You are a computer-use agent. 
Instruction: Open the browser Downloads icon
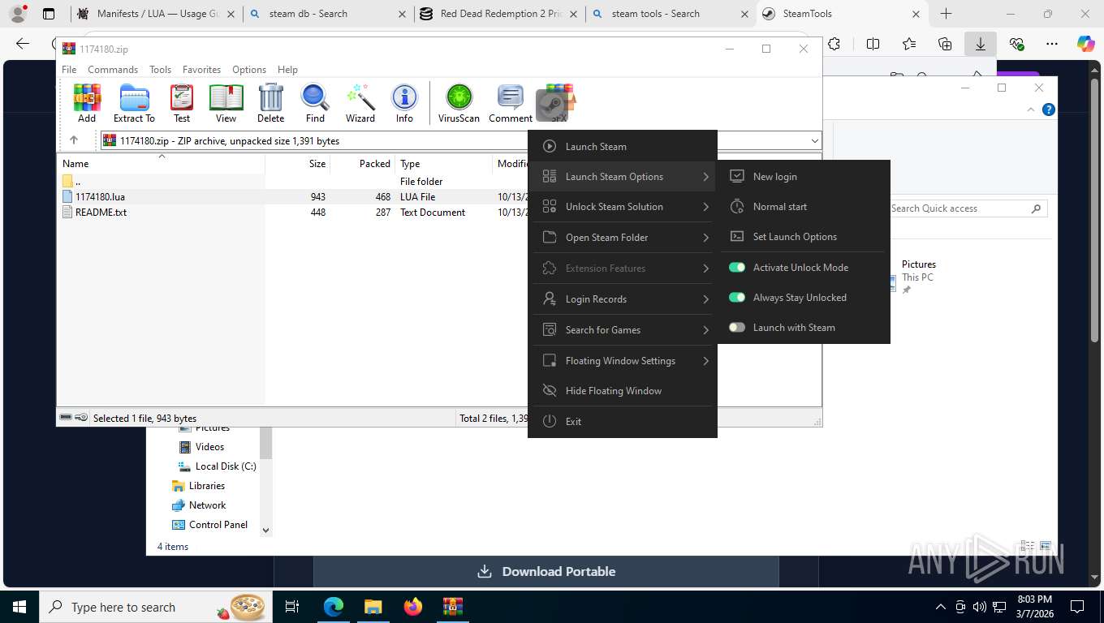[x=980, y=44]
